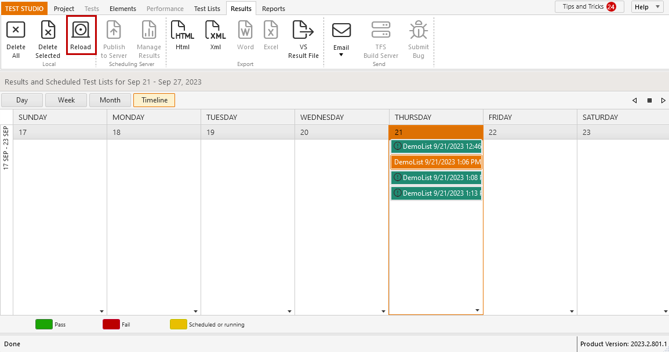669x352 pixels.
Task: Click the Product Version 2023.2.801.1 text
Action: [623, 344]
